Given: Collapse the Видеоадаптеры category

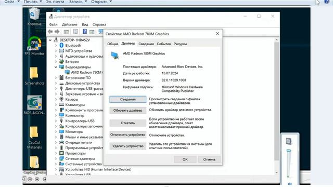Looking at the screenshot, I should (x=56, y=67).
